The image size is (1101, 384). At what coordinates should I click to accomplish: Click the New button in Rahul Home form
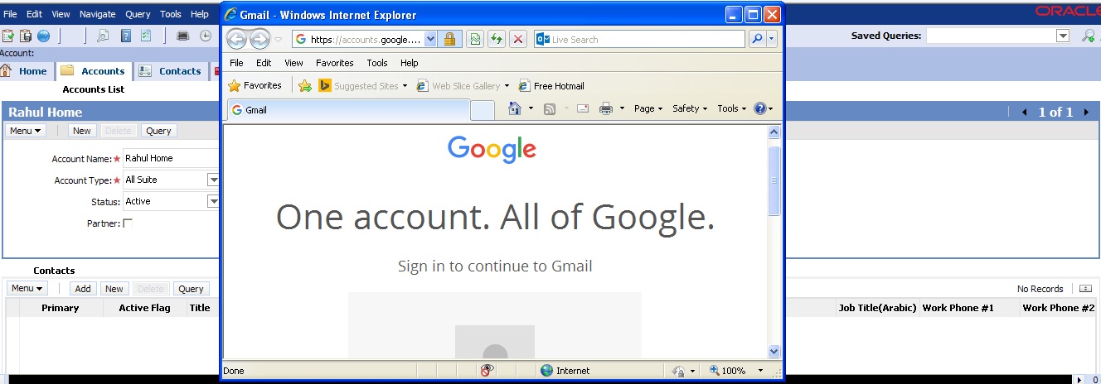81,131
